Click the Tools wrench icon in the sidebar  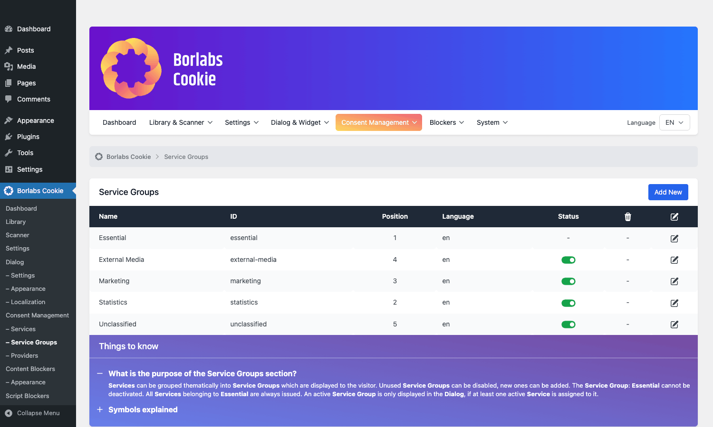pyautogui.click(x=9, y=153)
